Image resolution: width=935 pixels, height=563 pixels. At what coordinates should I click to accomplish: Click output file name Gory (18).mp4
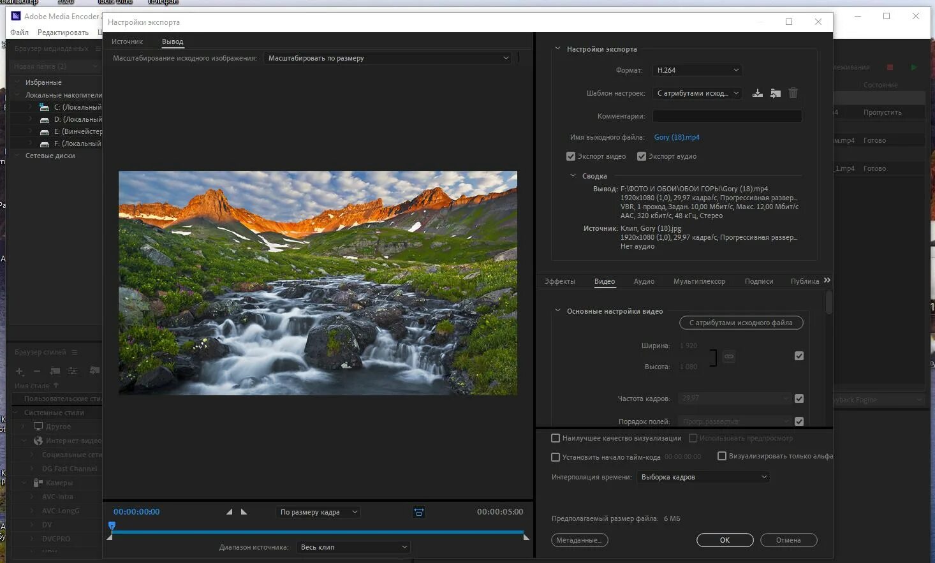(677, 137)
